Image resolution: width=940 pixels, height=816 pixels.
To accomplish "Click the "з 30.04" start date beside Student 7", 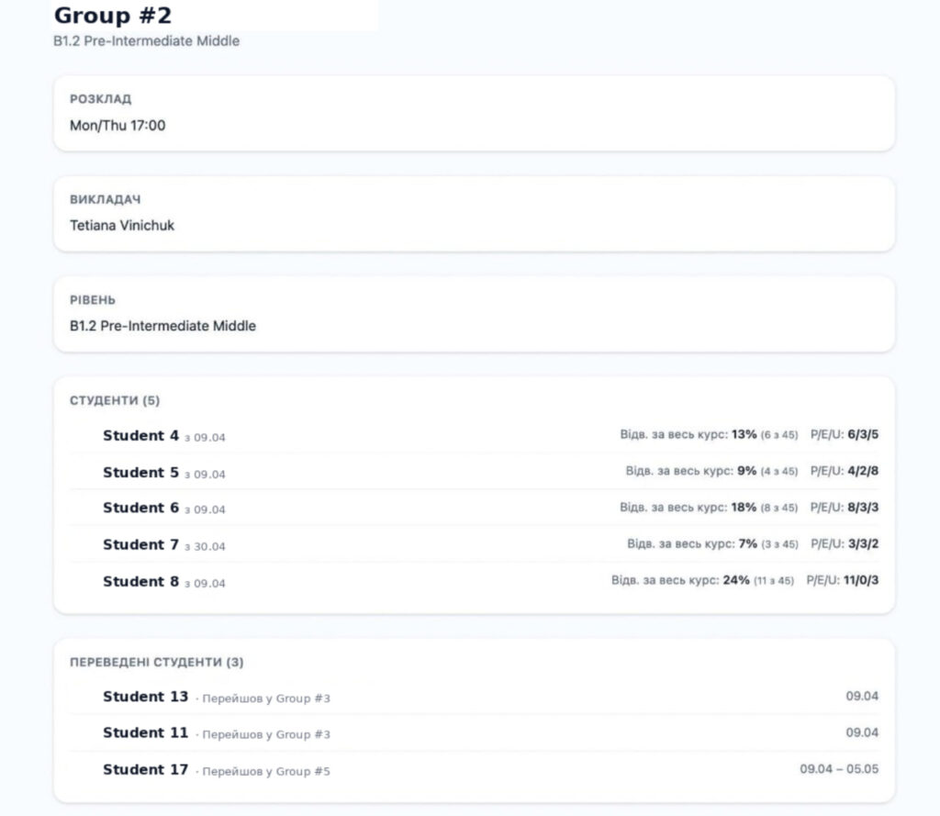I will click(x=205, y=546).
